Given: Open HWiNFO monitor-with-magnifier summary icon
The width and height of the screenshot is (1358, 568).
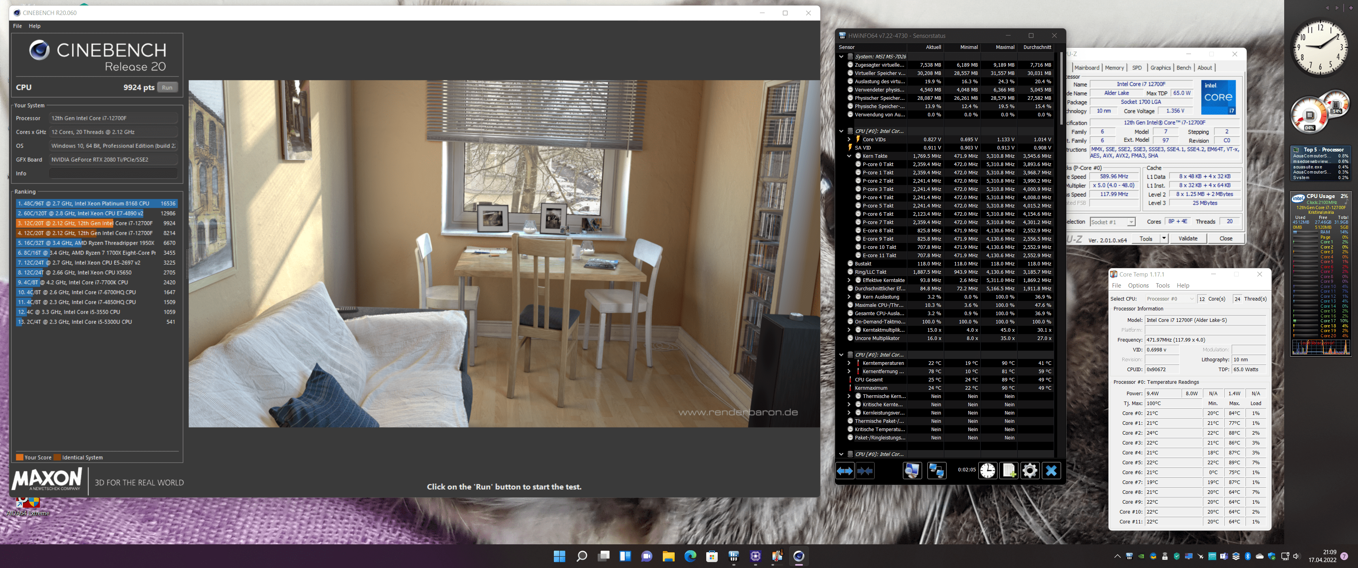Looking at the screenshot, I should [912, 471].
